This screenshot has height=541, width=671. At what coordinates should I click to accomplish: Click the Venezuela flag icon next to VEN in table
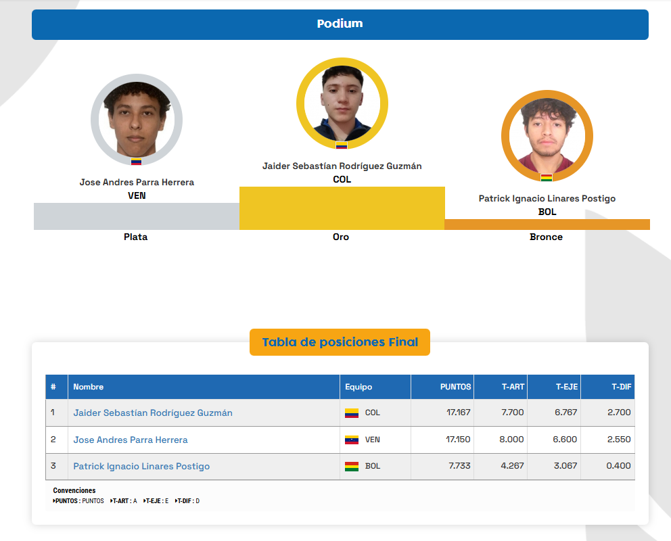(x=351, y=440)
